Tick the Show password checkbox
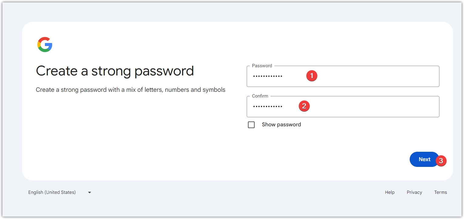 coord(251,125)
